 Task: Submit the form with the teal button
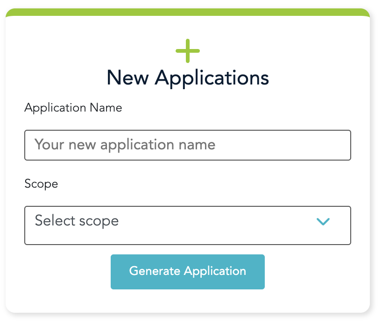pyautogui.click(x=187, y=272)
